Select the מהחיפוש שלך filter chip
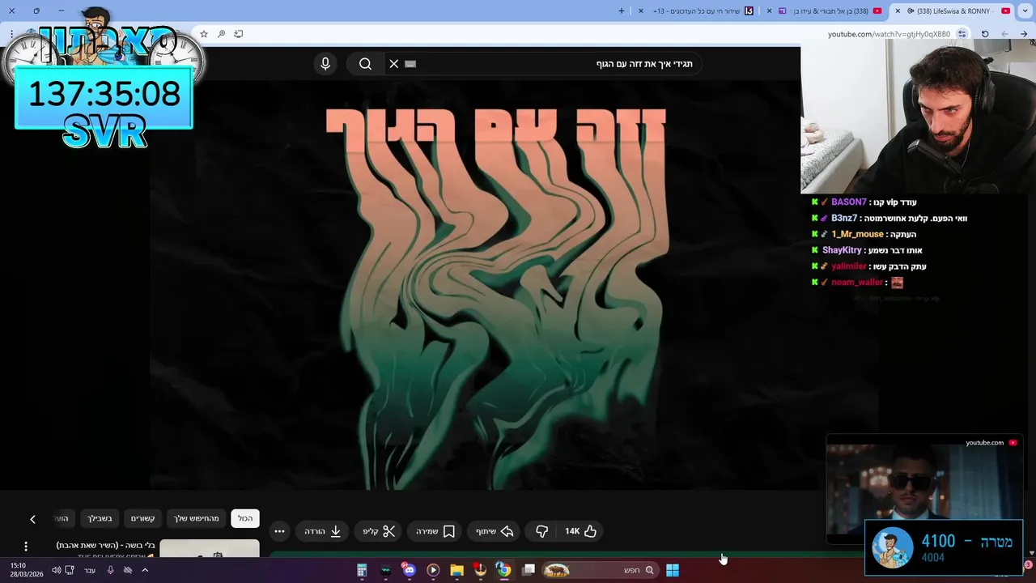Screen dimensions: 1036x583 [x=197, y=518]
